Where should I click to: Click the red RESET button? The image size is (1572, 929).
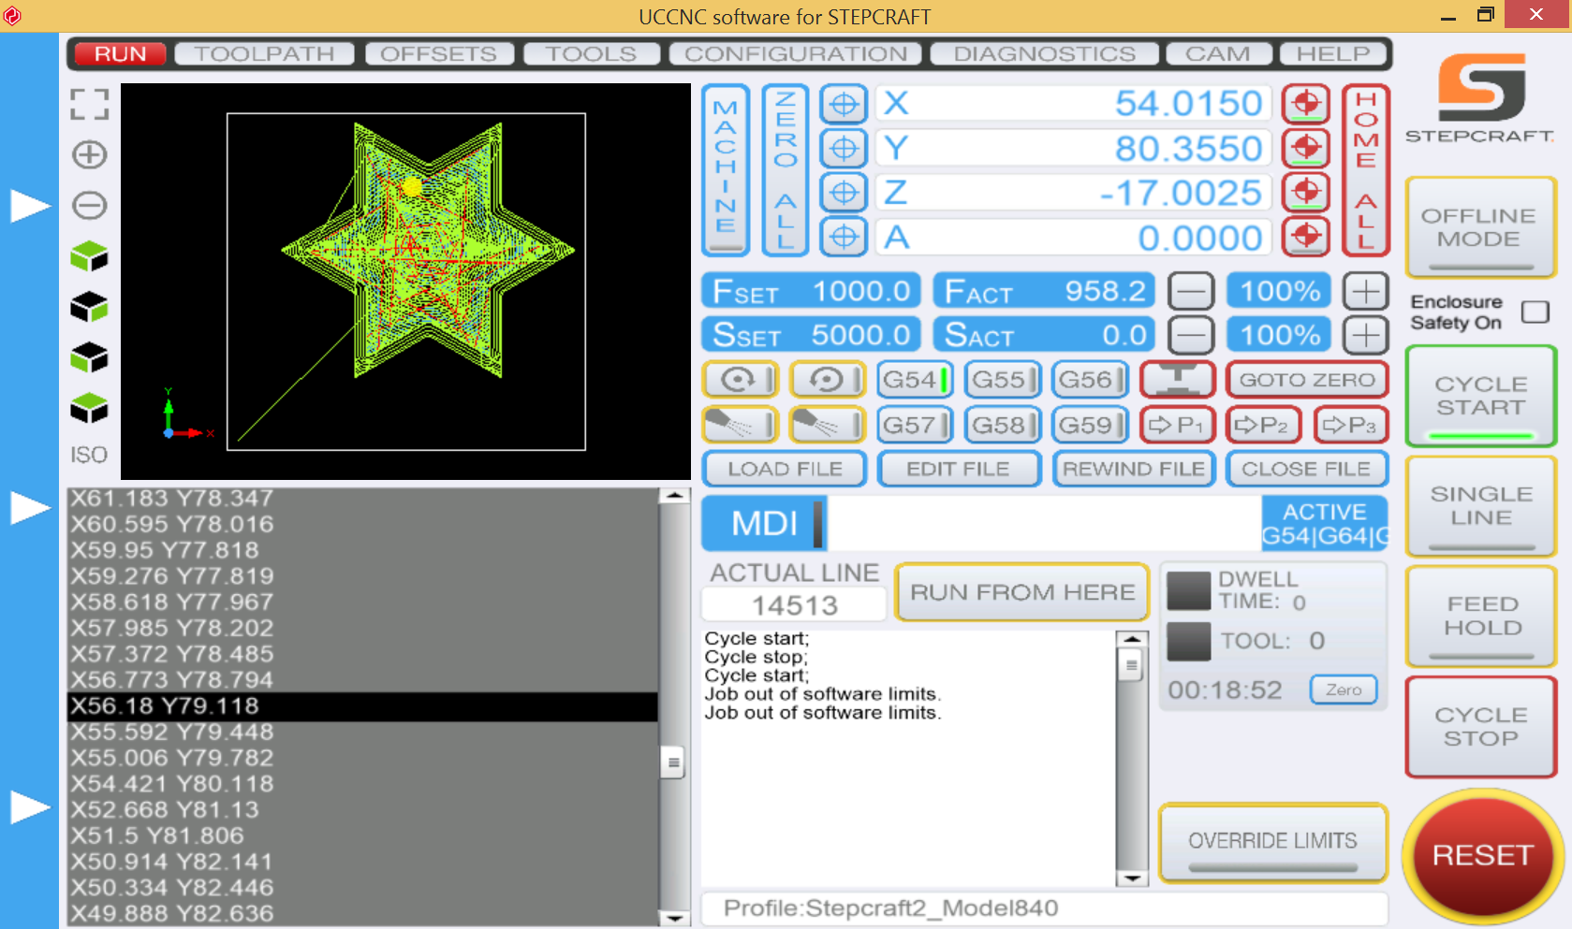tap(1482, 855)
